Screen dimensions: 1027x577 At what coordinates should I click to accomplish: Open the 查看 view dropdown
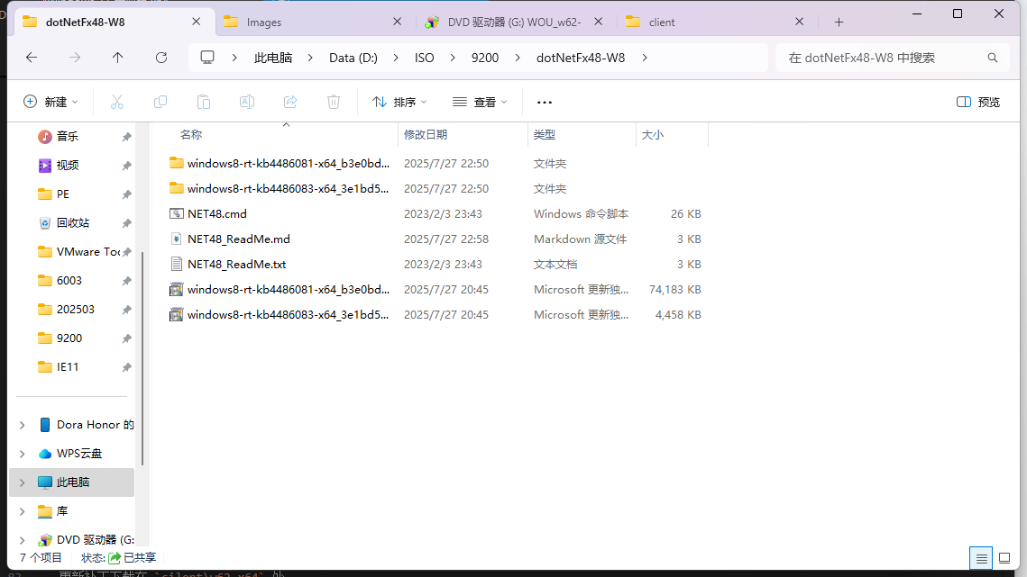click(480, 102)
